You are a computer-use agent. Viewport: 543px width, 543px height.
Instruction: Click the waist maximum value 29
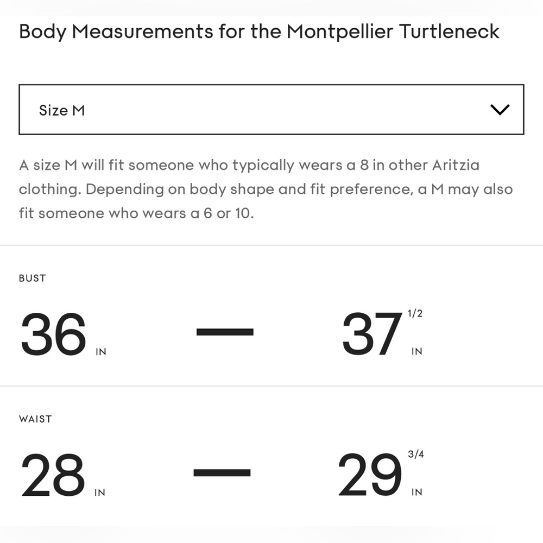click(370, 475)
